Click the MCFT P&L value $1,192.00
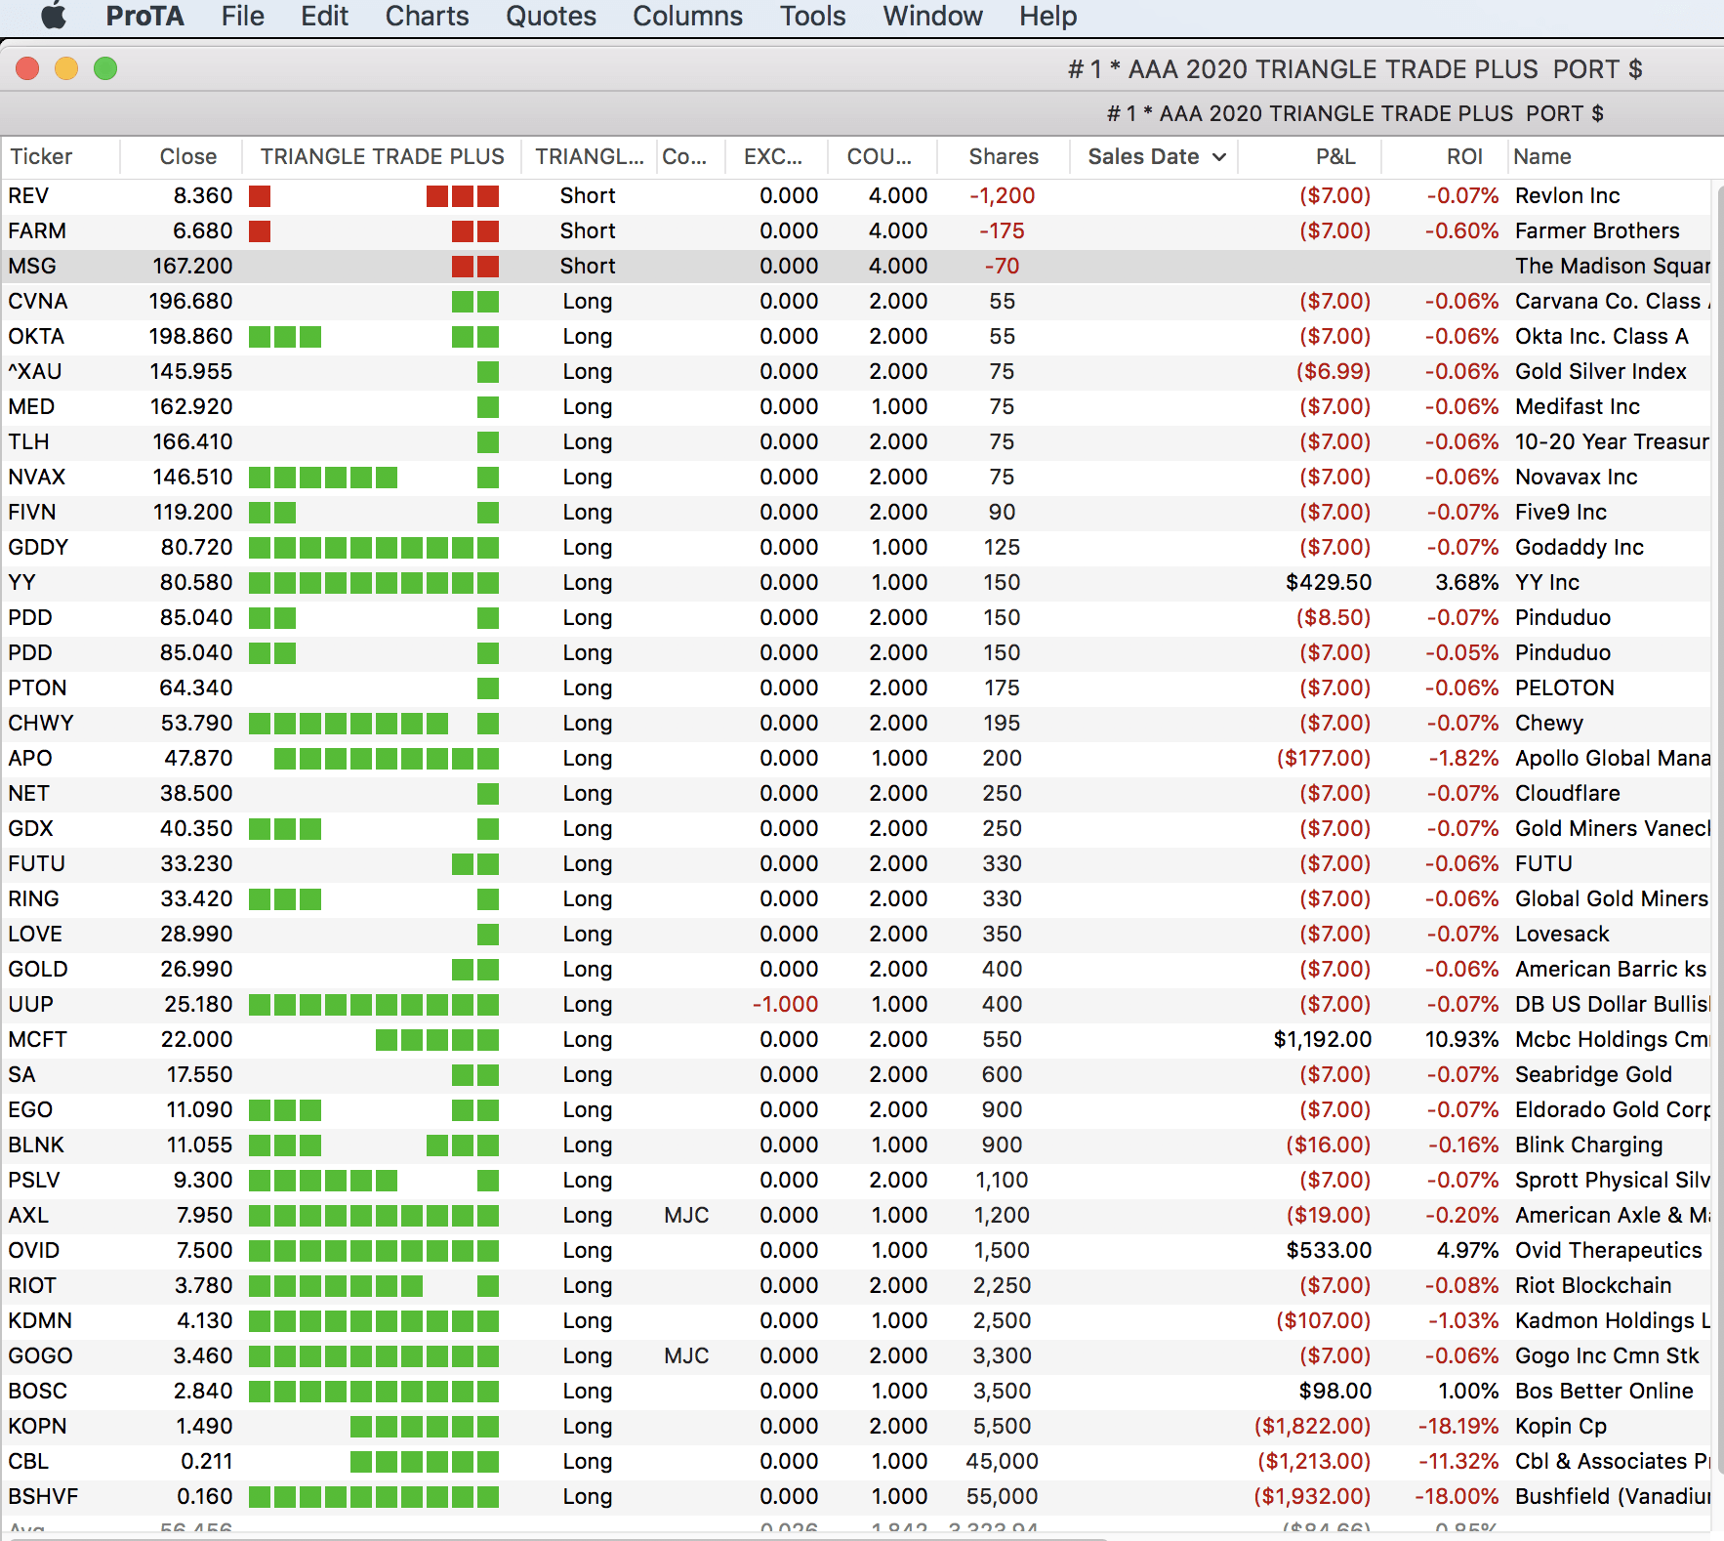Viewport: 1724px width, 1541px height. coord(1322,1039)
